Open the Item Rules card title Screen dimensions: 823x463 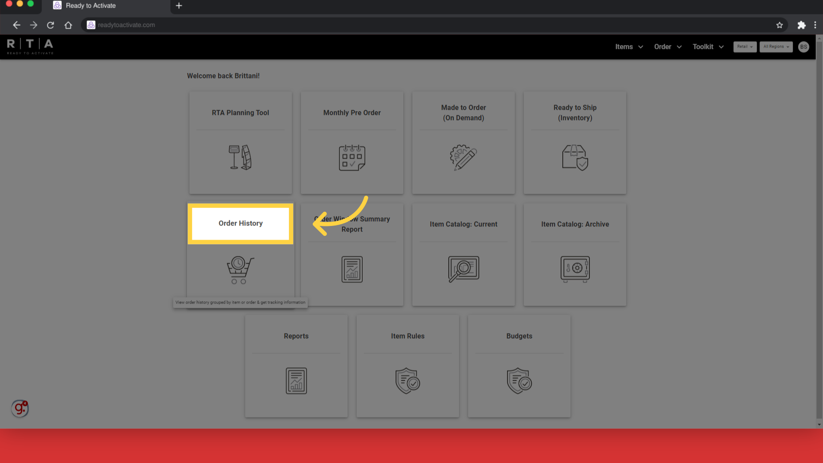click(408, 336)
